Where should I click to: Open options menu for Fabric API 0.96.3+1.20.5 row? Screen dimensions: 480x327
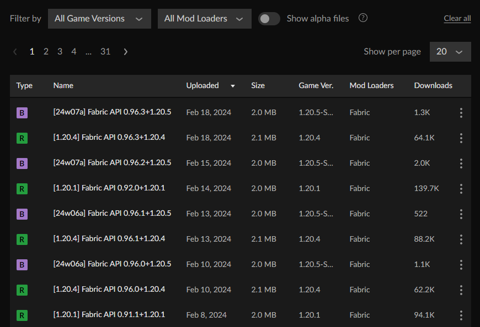coord(461,113)
